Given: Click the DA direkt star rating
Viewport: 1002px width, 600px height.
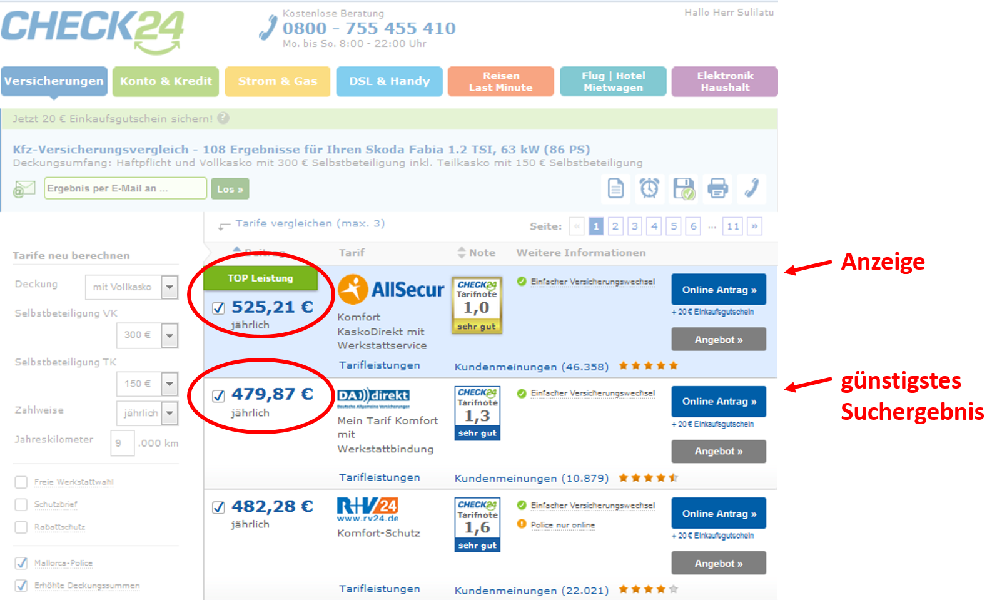Looking at the screenshot, I should [x=649, y=477].
